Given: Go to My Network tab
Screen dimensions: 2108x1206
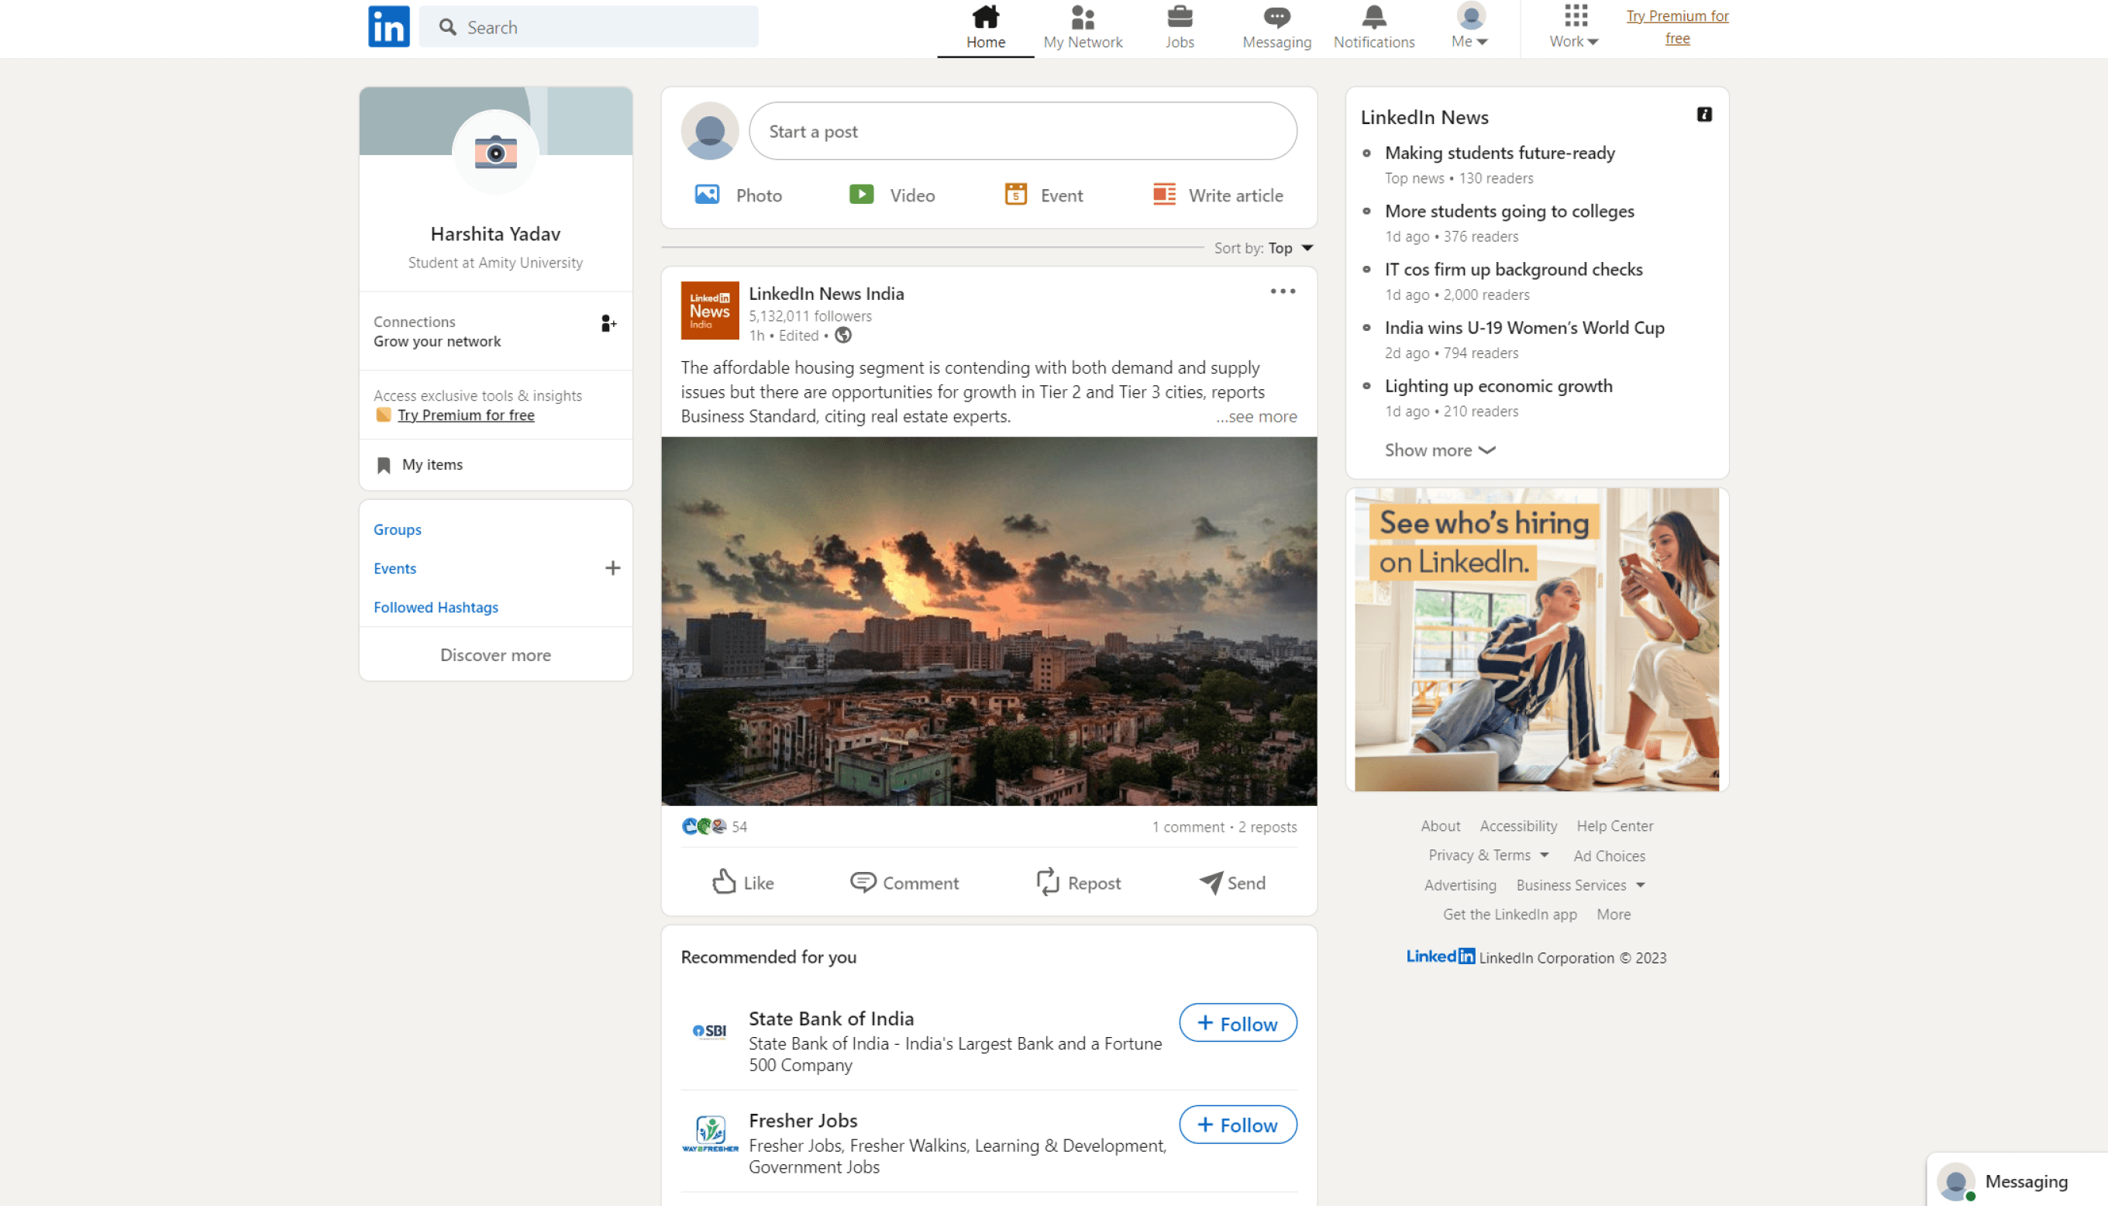Looking at the screenshot, I should point(1082,27).
